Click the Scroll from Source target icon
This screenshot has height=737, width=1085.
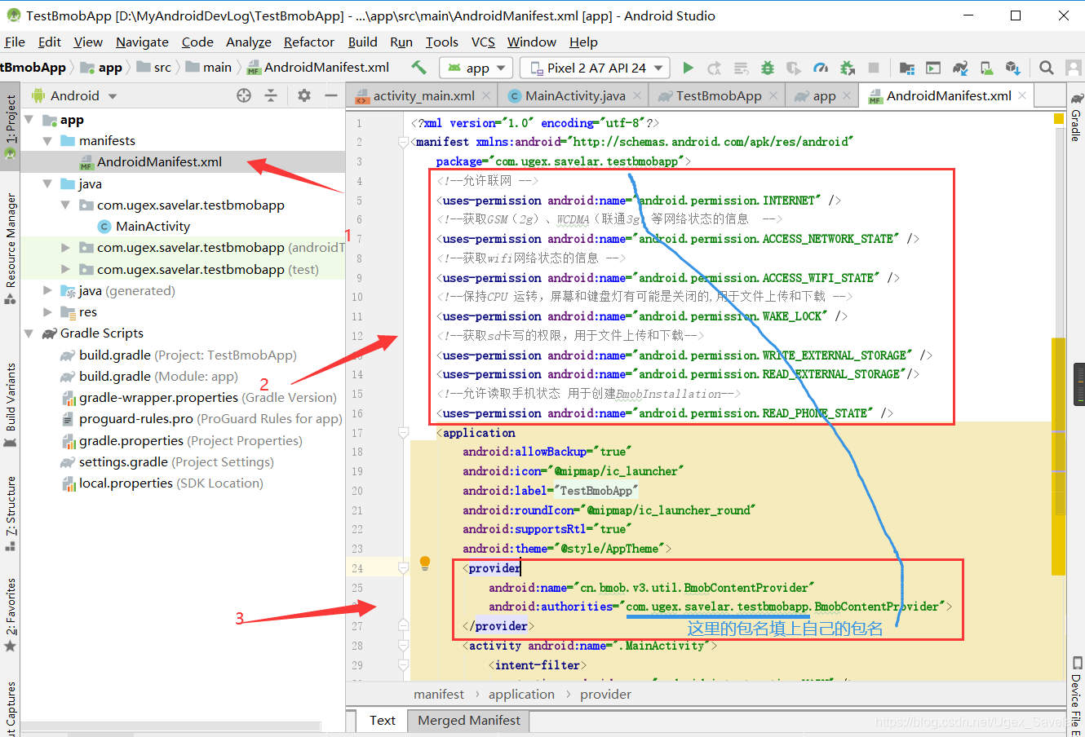pyautogui.click(x=244, y=95)
